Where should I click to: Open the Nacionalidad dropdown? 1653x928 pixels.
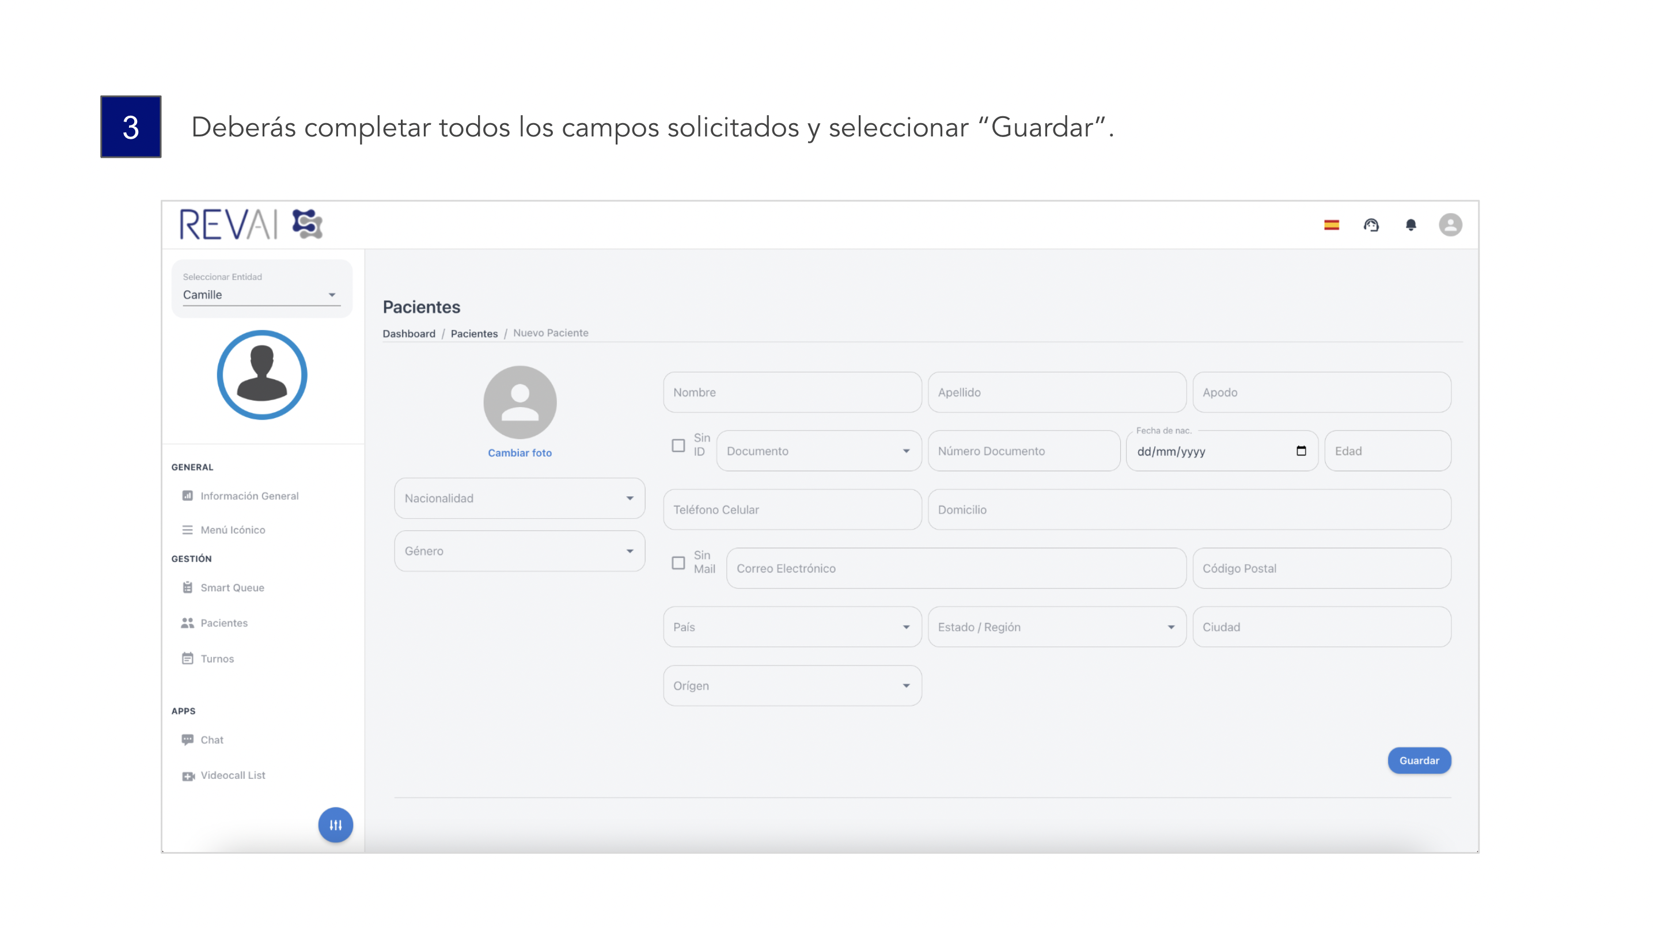(519, 499)
